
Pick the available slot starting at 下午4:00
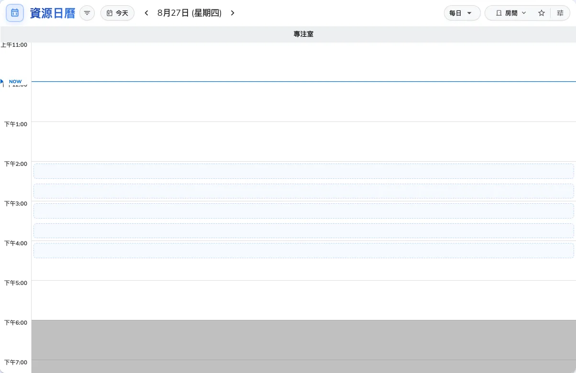303,251
